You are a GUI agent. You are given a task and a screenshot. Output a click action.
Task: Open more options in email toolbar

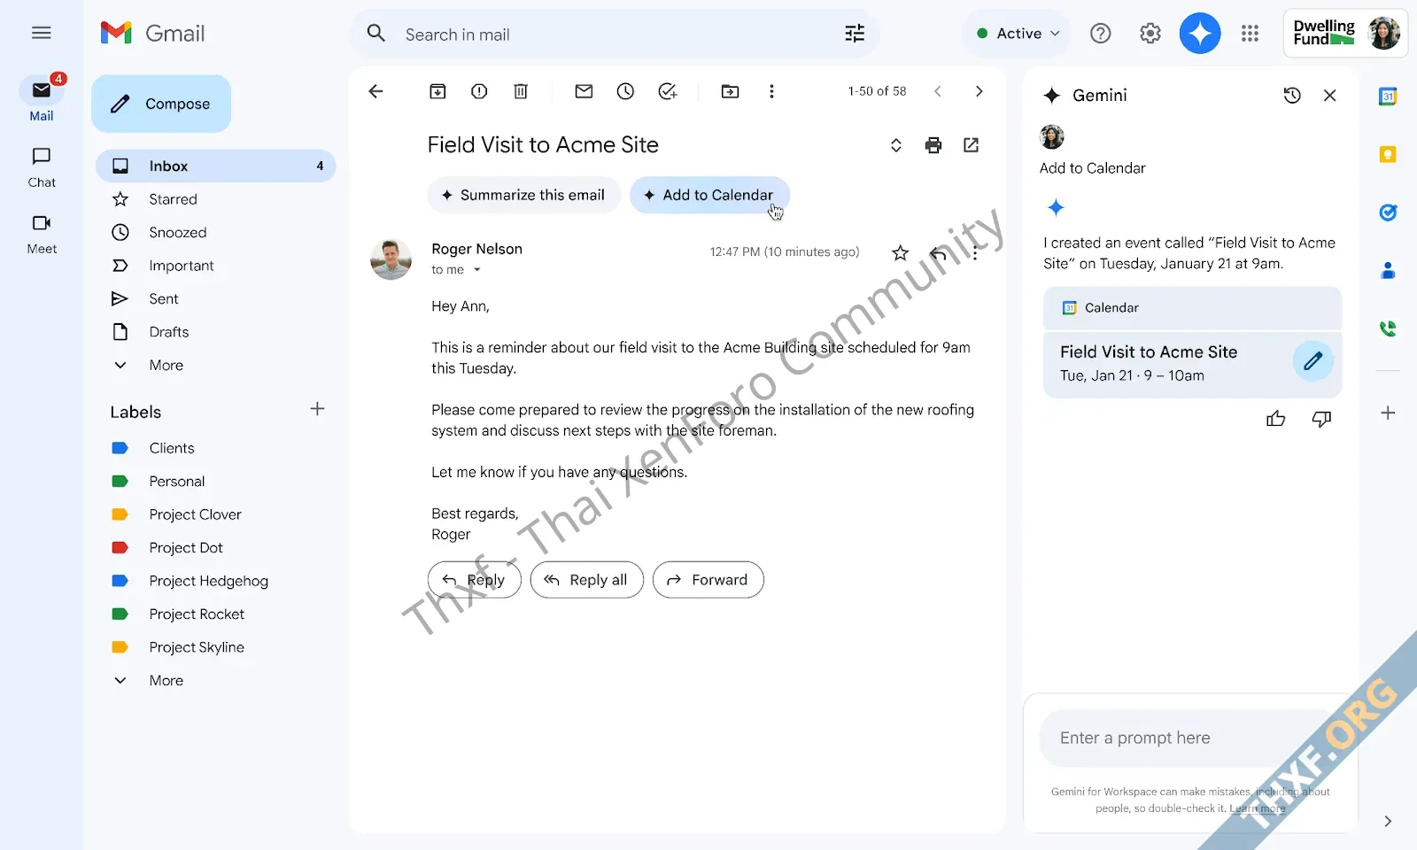pos(771,91)
